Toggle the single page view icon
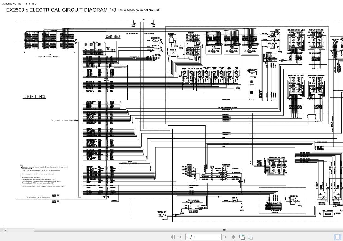The height and width of the screenshot is (241, 343). (337, 237)
